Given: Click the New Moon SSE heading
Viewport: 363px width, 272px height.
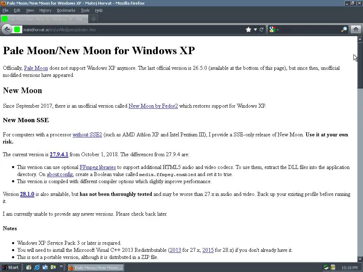Looking at the screenshot, I should tap(26, 120).
